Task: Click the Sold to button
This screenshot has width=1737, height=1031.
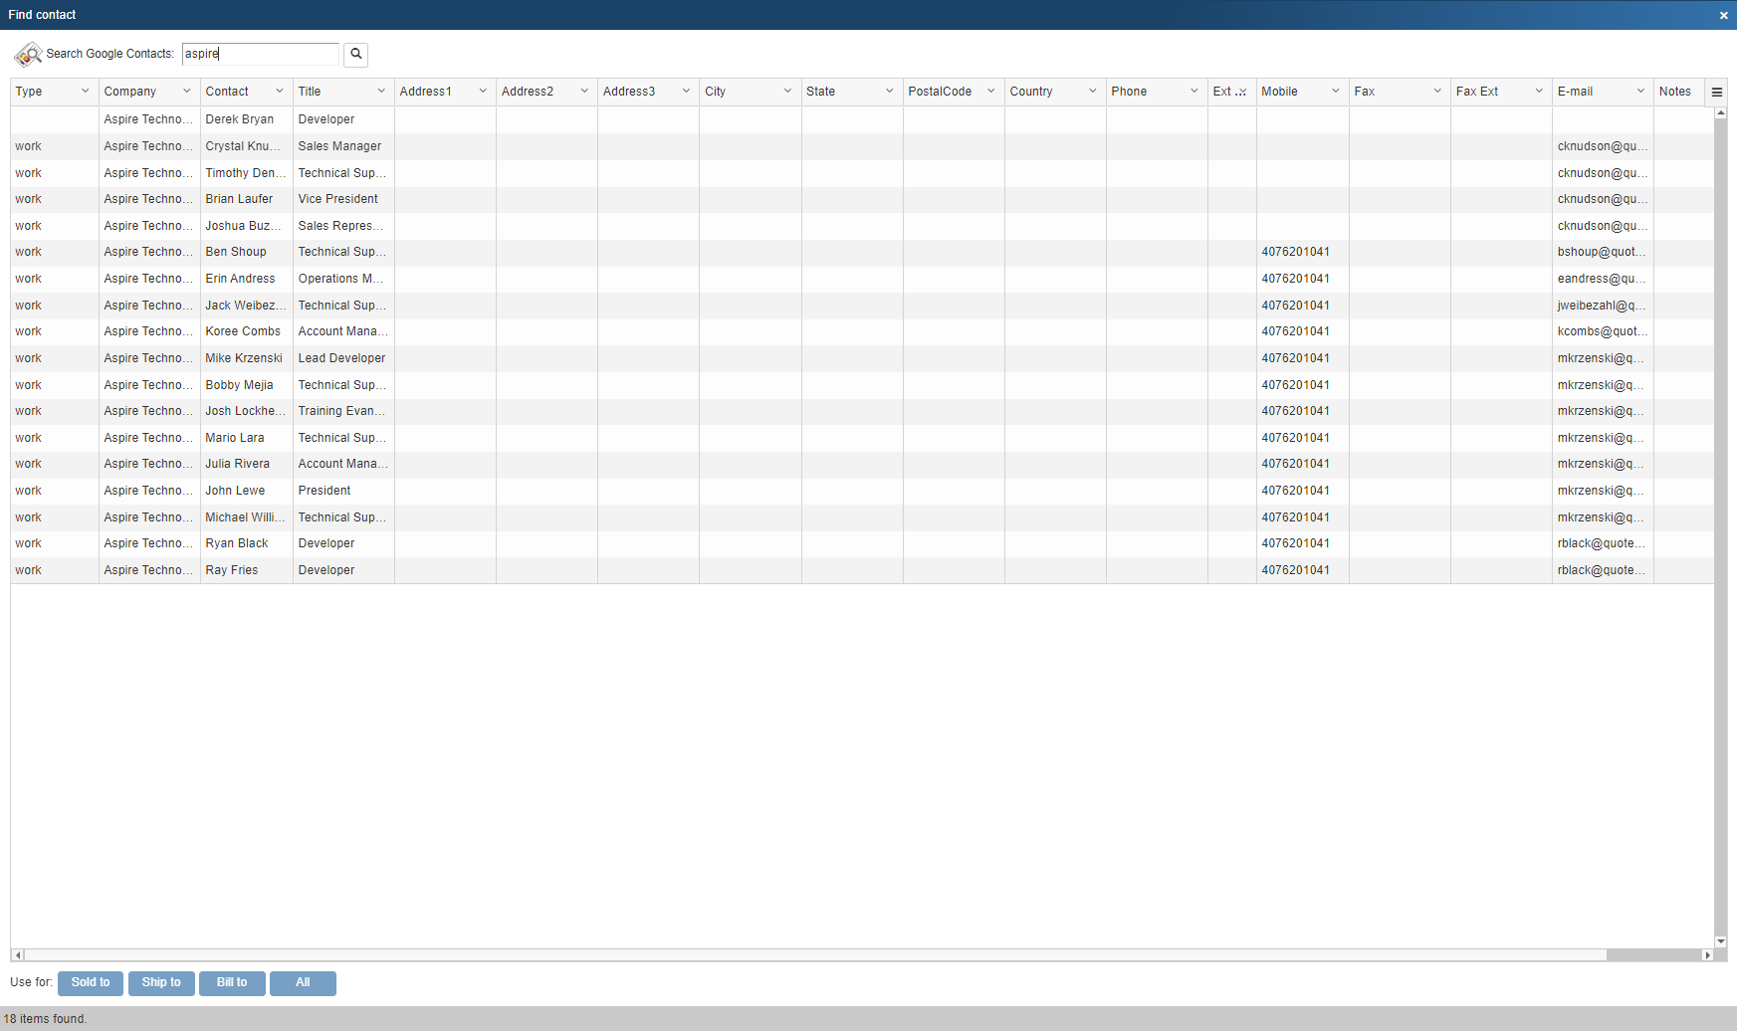Action: tap(91, 983)
